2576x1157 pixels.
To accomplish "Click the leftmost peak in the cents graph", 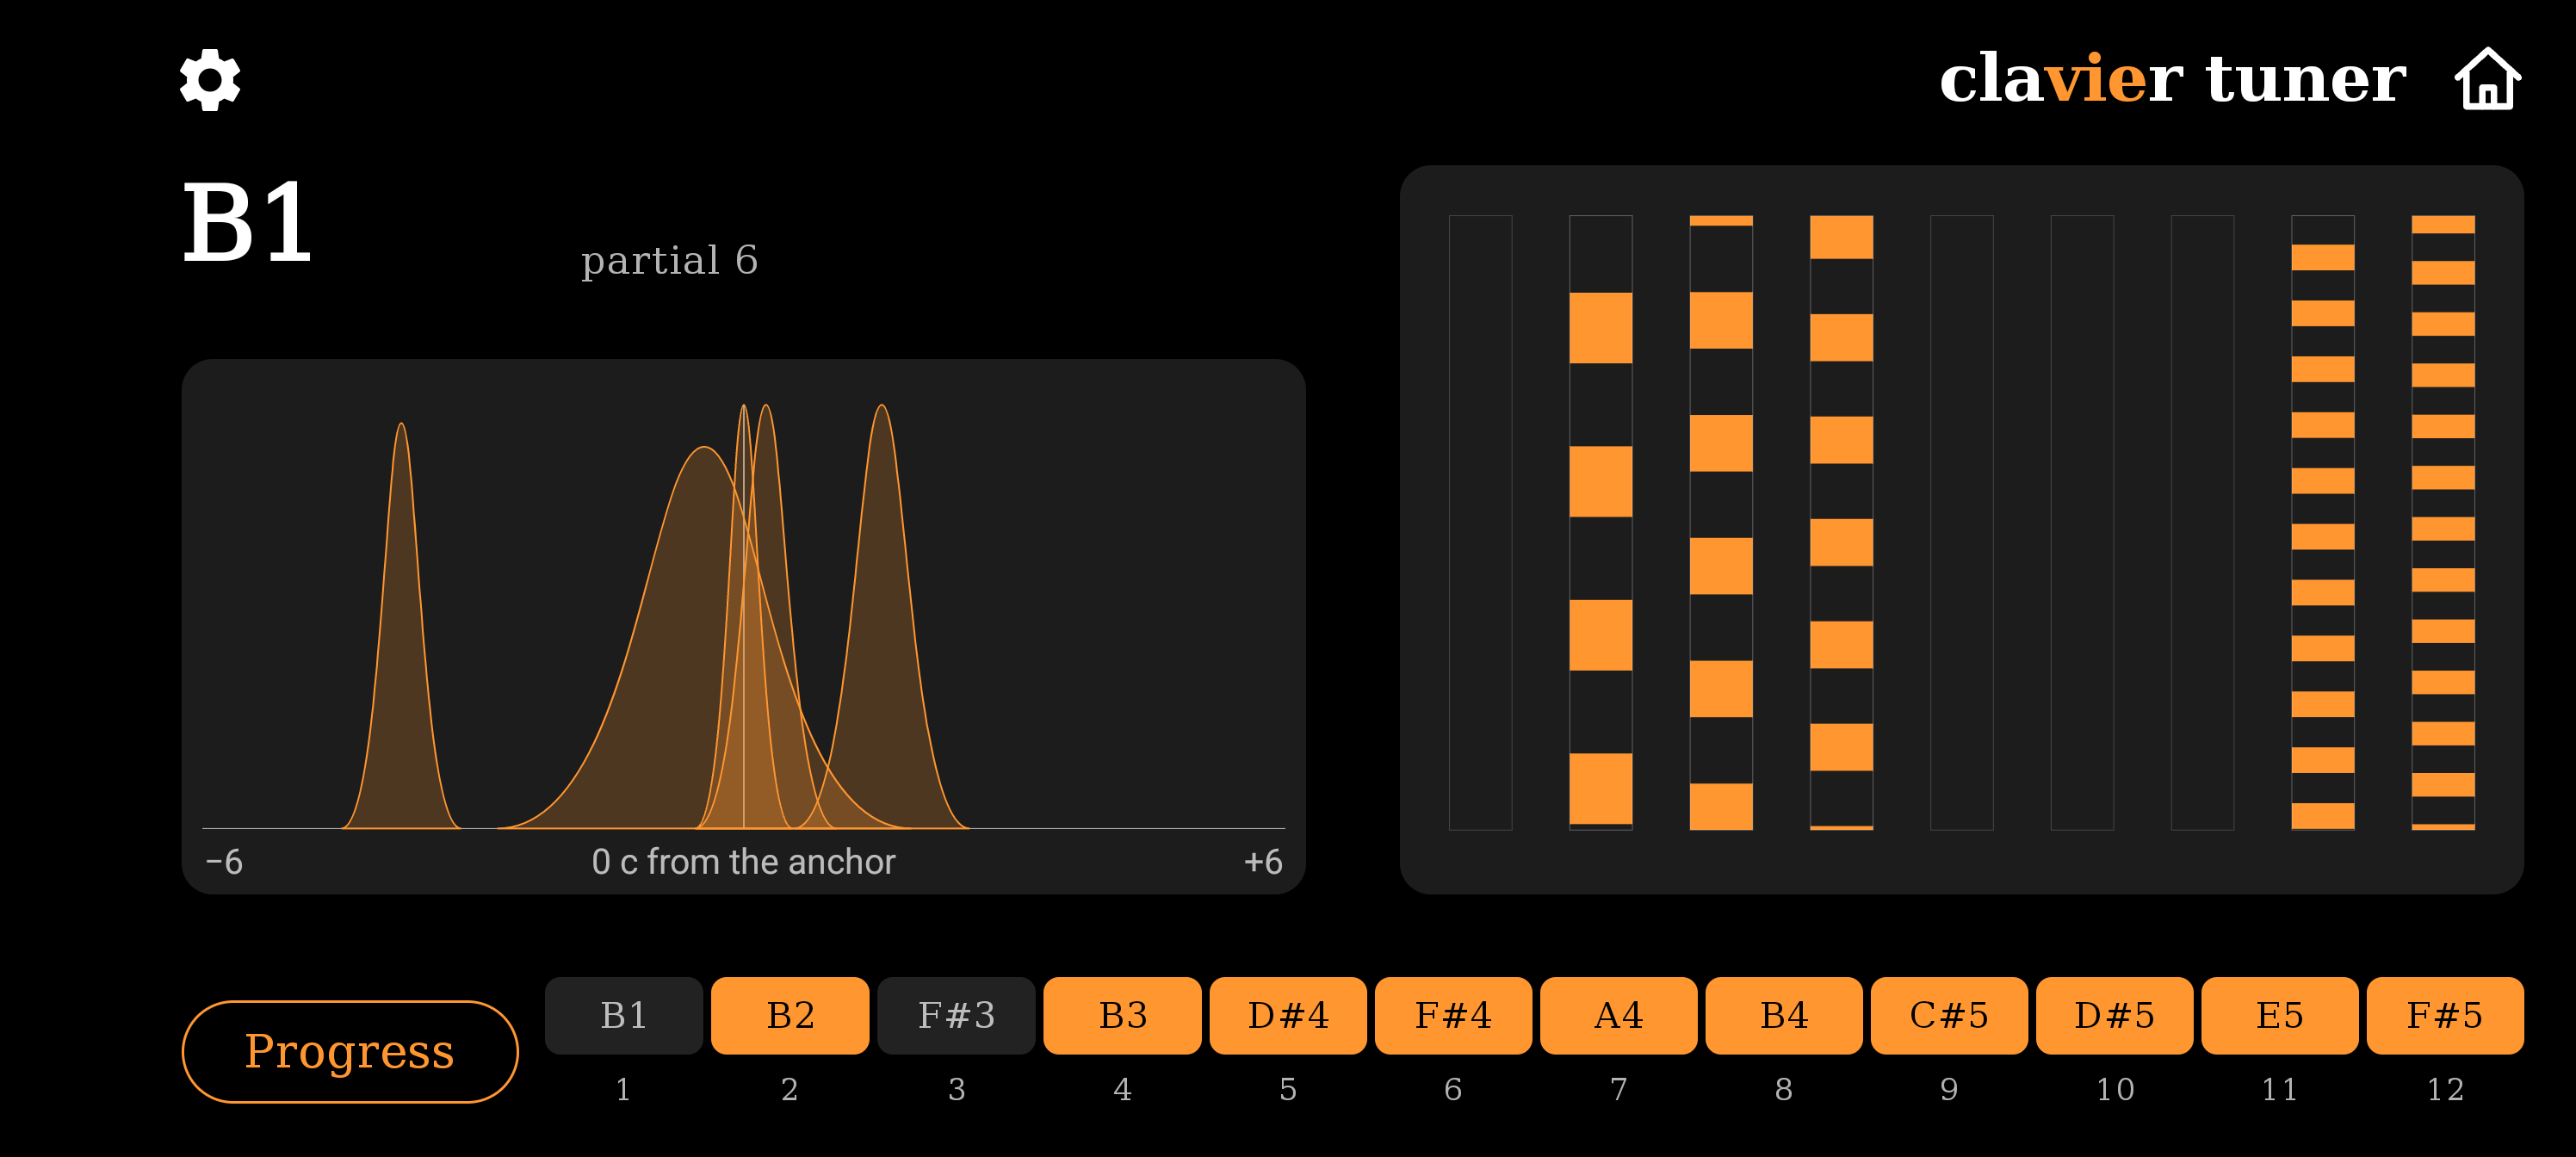I will pos(401,640).
